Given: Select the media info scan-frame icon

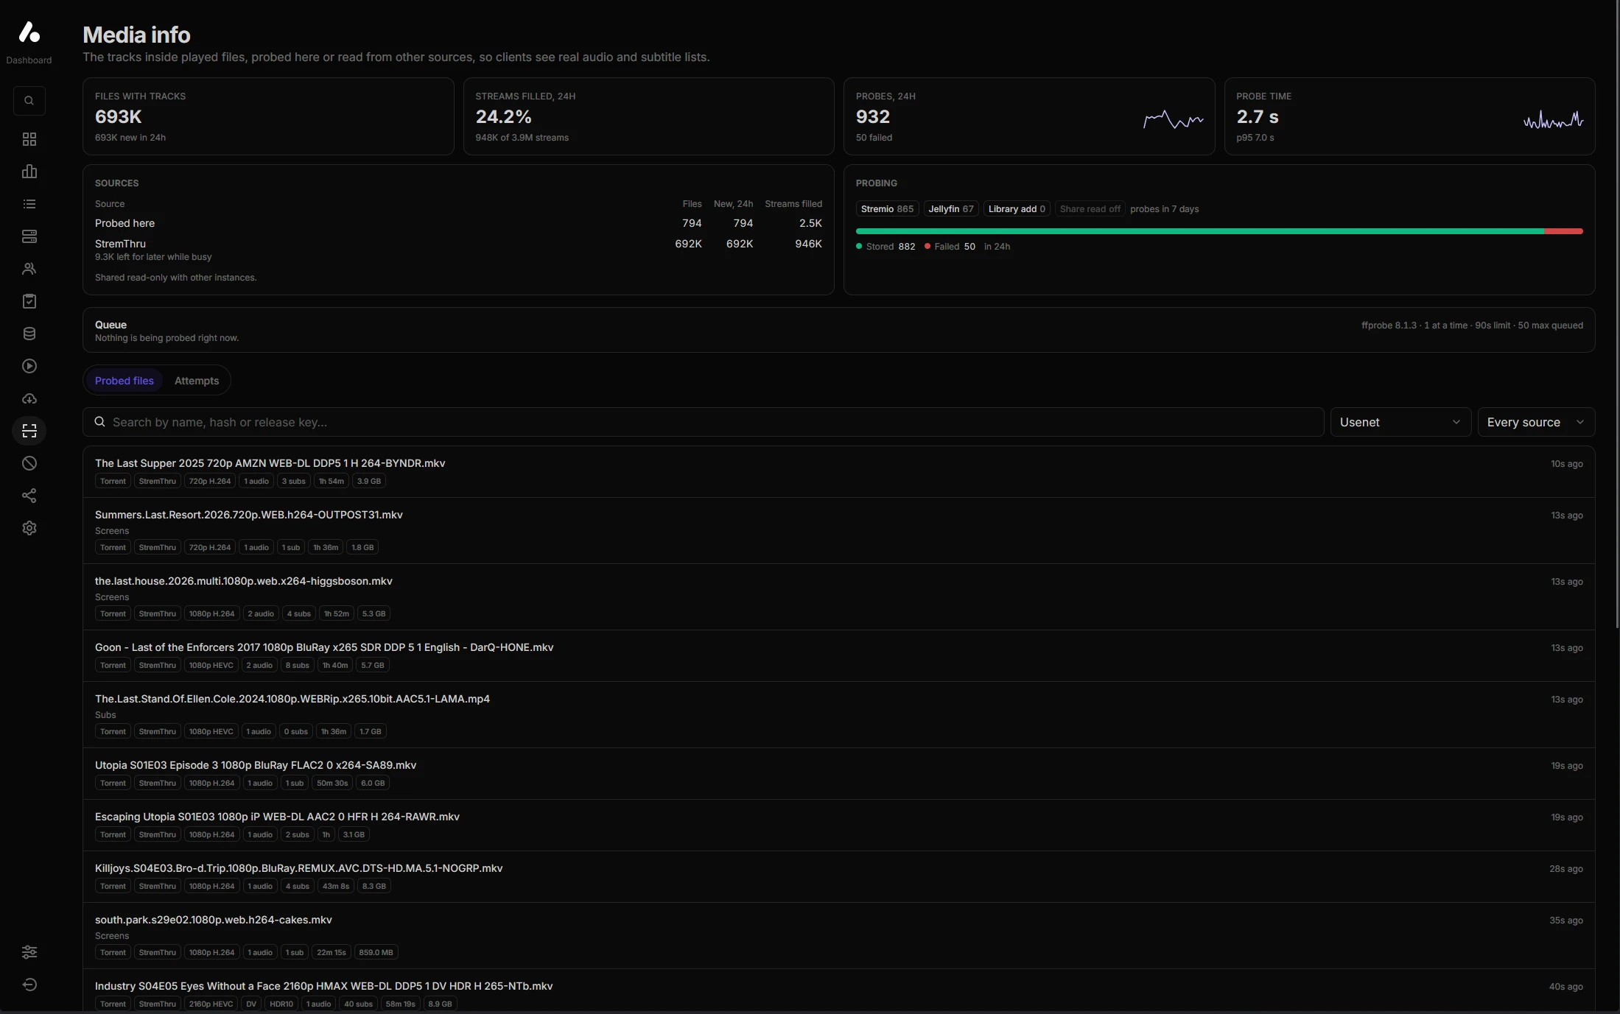Looking at the screenshot, I should (x=29, y=431).
